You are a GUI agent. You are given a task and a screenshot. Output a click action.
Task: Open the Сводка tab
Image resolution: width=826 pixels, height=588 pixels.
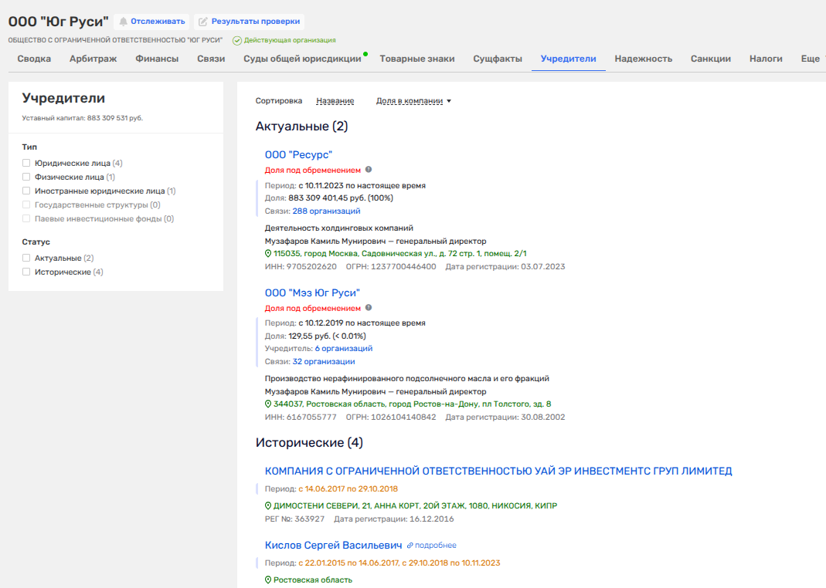pyautogui.click(x=34, y=59)
